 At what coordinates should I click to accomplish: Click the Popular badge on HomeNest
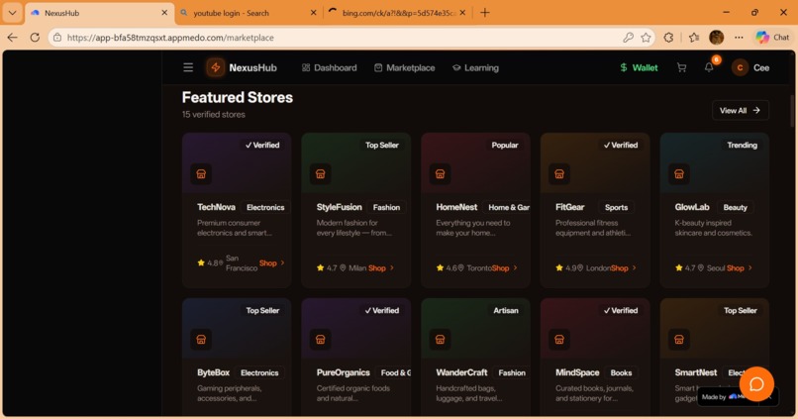[504, 145]
